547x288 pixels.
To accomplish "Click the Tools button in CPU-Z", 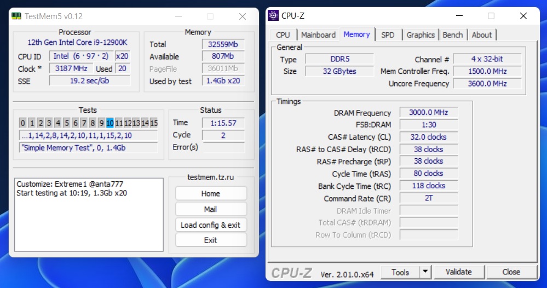I will pos(400,272).
